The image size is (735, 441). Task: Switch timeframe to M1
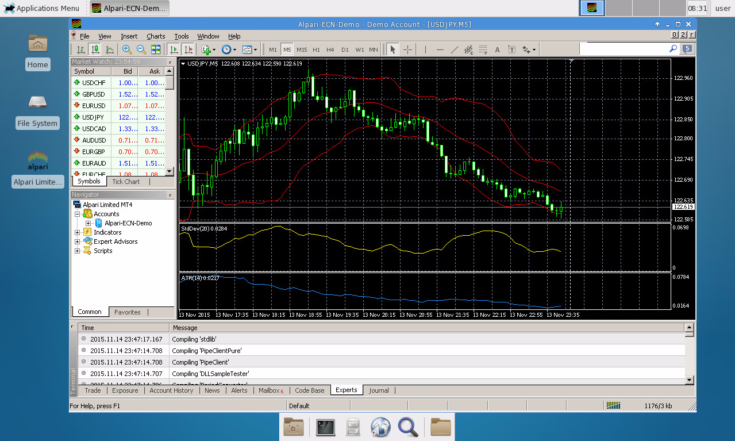pos(273,49)
